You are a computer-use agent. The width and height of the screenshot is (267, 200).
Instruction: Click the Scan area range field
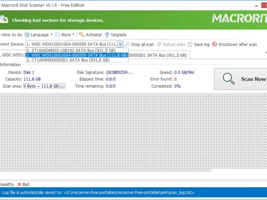pos(41,86)
